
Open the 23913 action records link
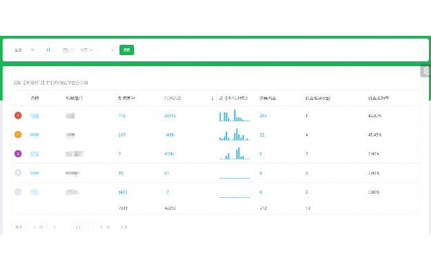(x=170, y=115)
